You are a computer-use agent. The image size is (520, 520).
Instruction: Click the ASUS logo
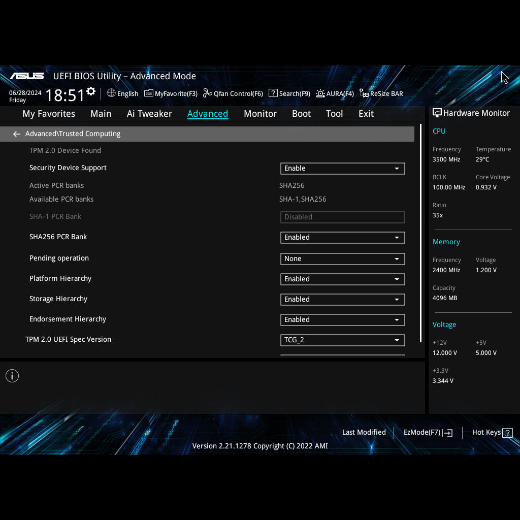pos(27,76)
